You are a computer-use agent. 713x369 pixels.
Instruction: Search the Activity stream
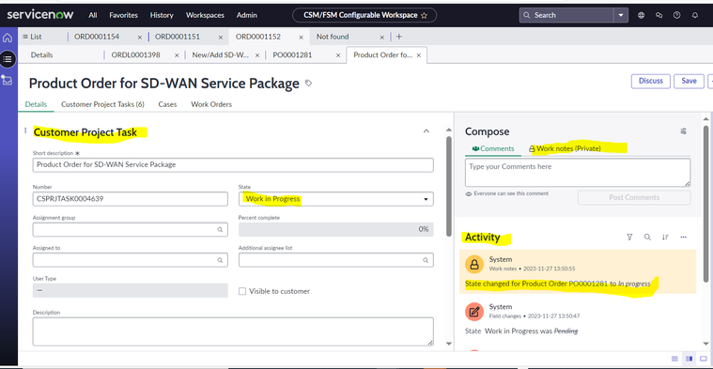tap(647, 238)
